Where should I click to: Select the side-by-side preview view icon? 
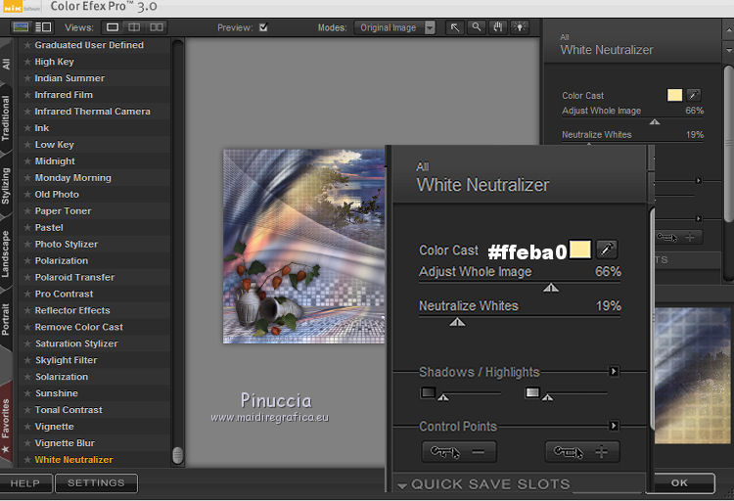[157, 27]
